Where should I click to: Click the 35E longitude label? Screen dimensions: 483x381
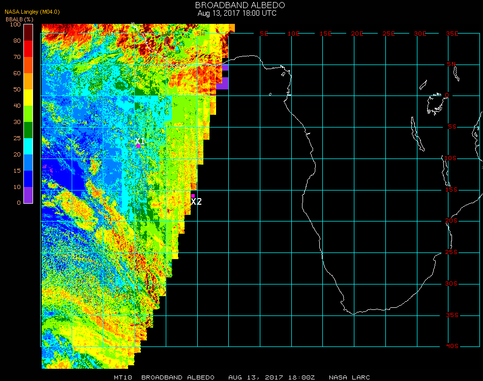(x=452, y=34)
